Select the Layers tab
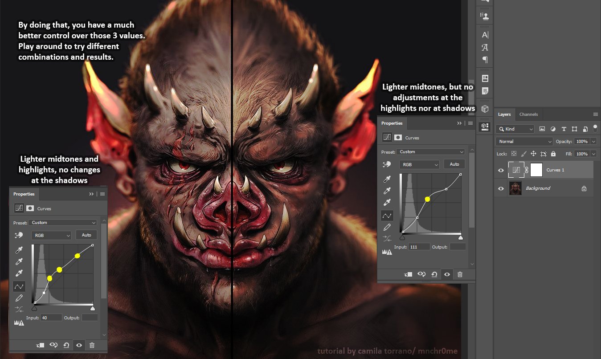 [x=504, y=114]
